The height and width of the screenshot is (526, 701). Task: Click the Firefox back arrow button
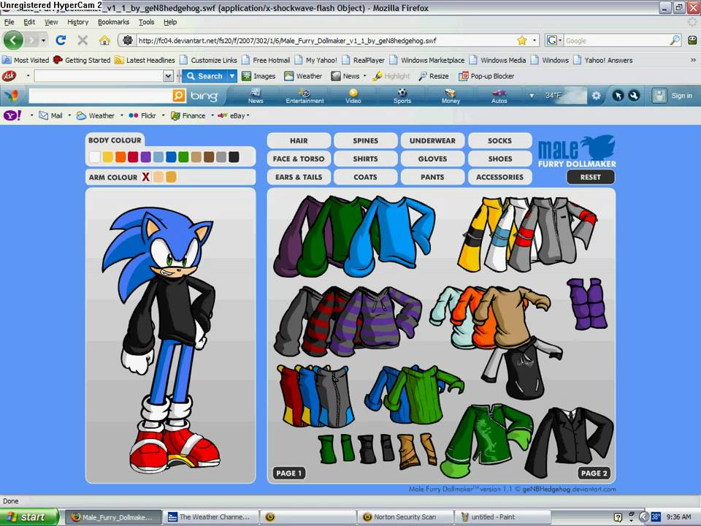[13, 40]
